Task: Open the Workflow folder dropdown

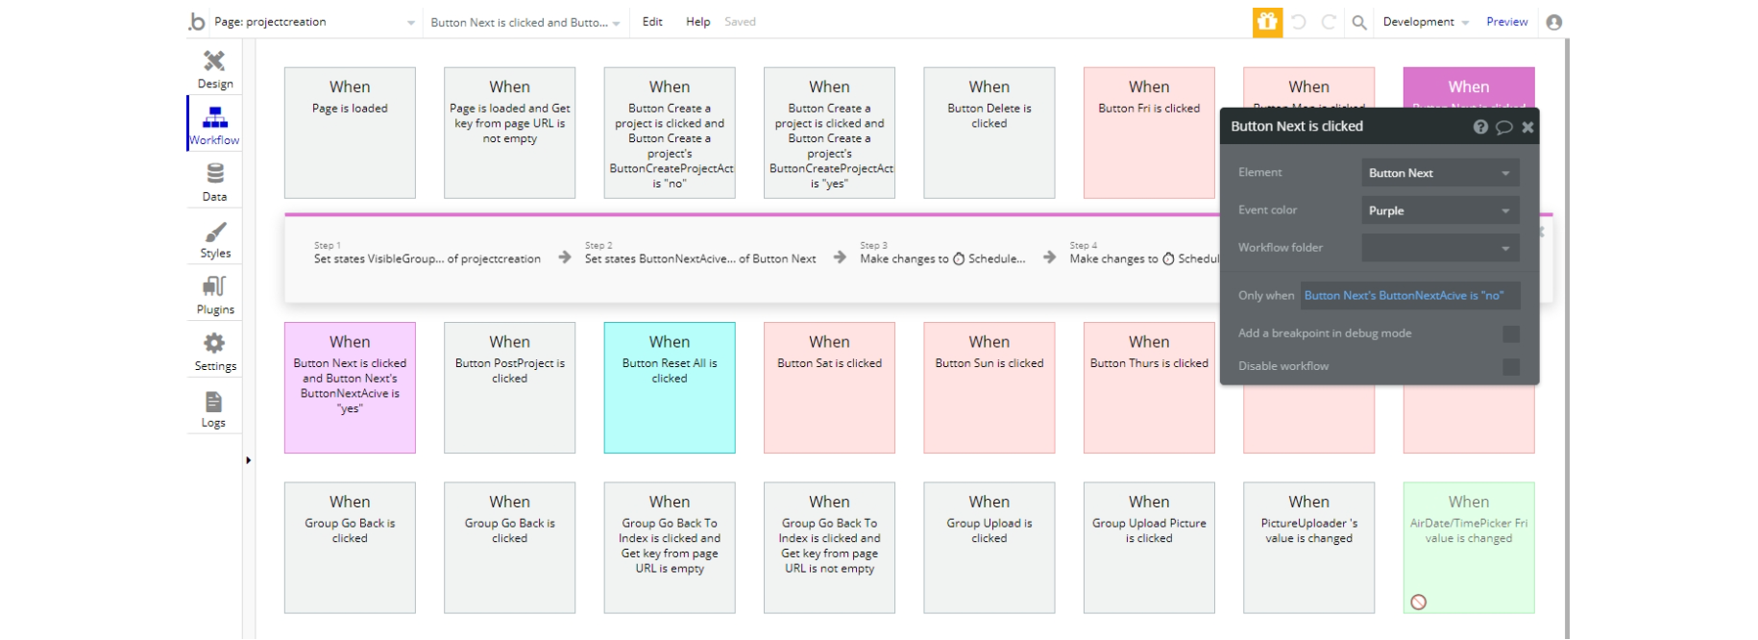Action: (x=1440, y=248)
